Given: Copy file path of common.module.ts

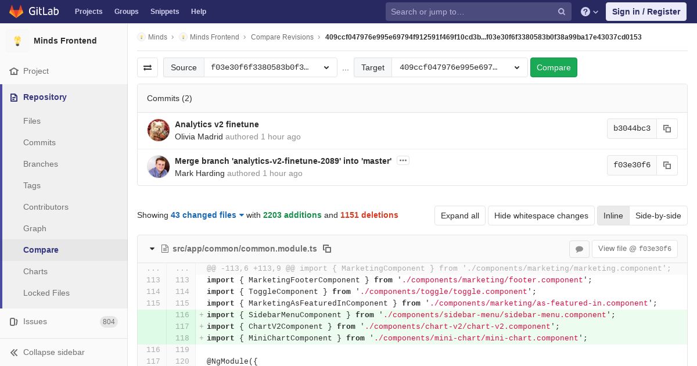Looking at the screenshot, I should coord(327,249).
